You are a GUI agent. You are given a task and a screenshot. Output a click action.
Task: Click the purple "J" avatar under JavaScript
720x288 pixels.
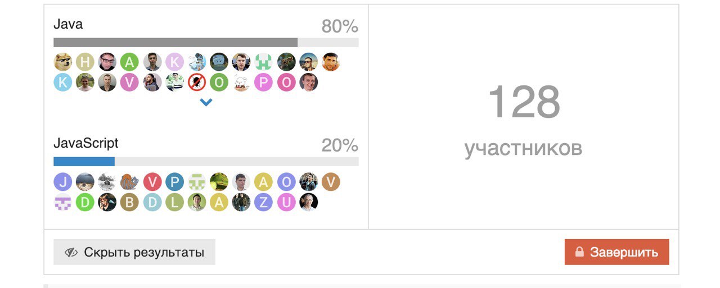[x=62, y=182]
